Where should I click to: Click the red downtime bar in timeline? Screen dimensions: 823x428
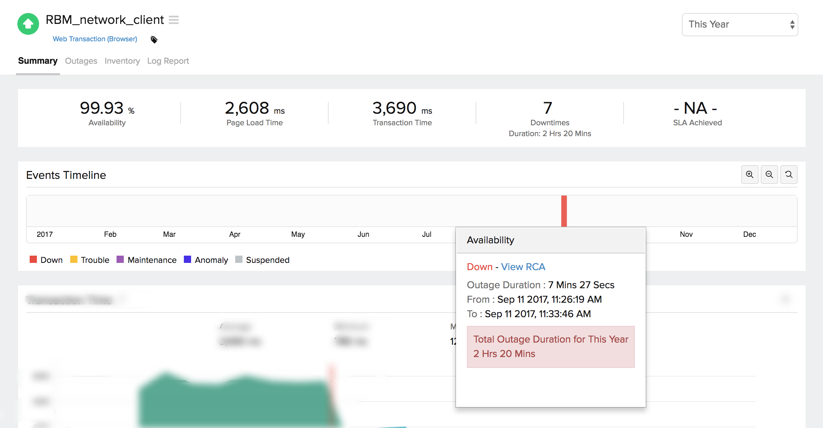[x=564, y=211]
